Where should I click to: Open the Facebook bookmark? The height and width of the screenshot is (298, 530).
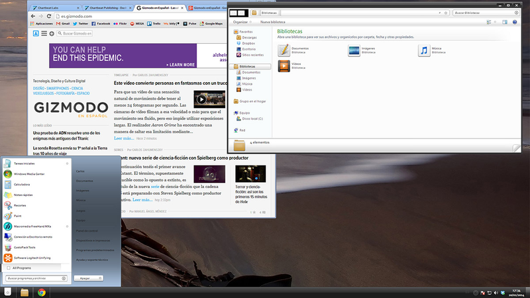click(101, 24)
